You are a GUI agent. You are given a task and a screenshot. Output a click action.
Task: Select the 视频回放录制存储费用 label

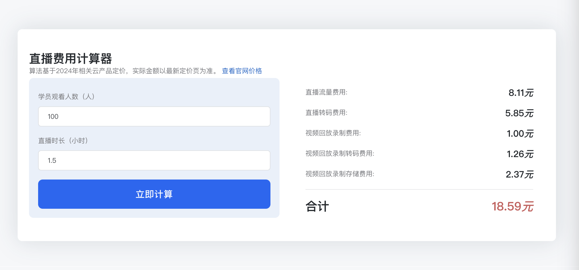(x=340, y=174)
